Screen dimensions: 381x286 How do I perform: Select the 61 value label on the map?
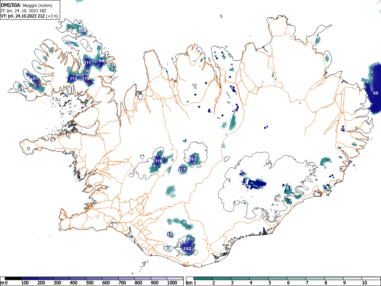pos(289,188)
